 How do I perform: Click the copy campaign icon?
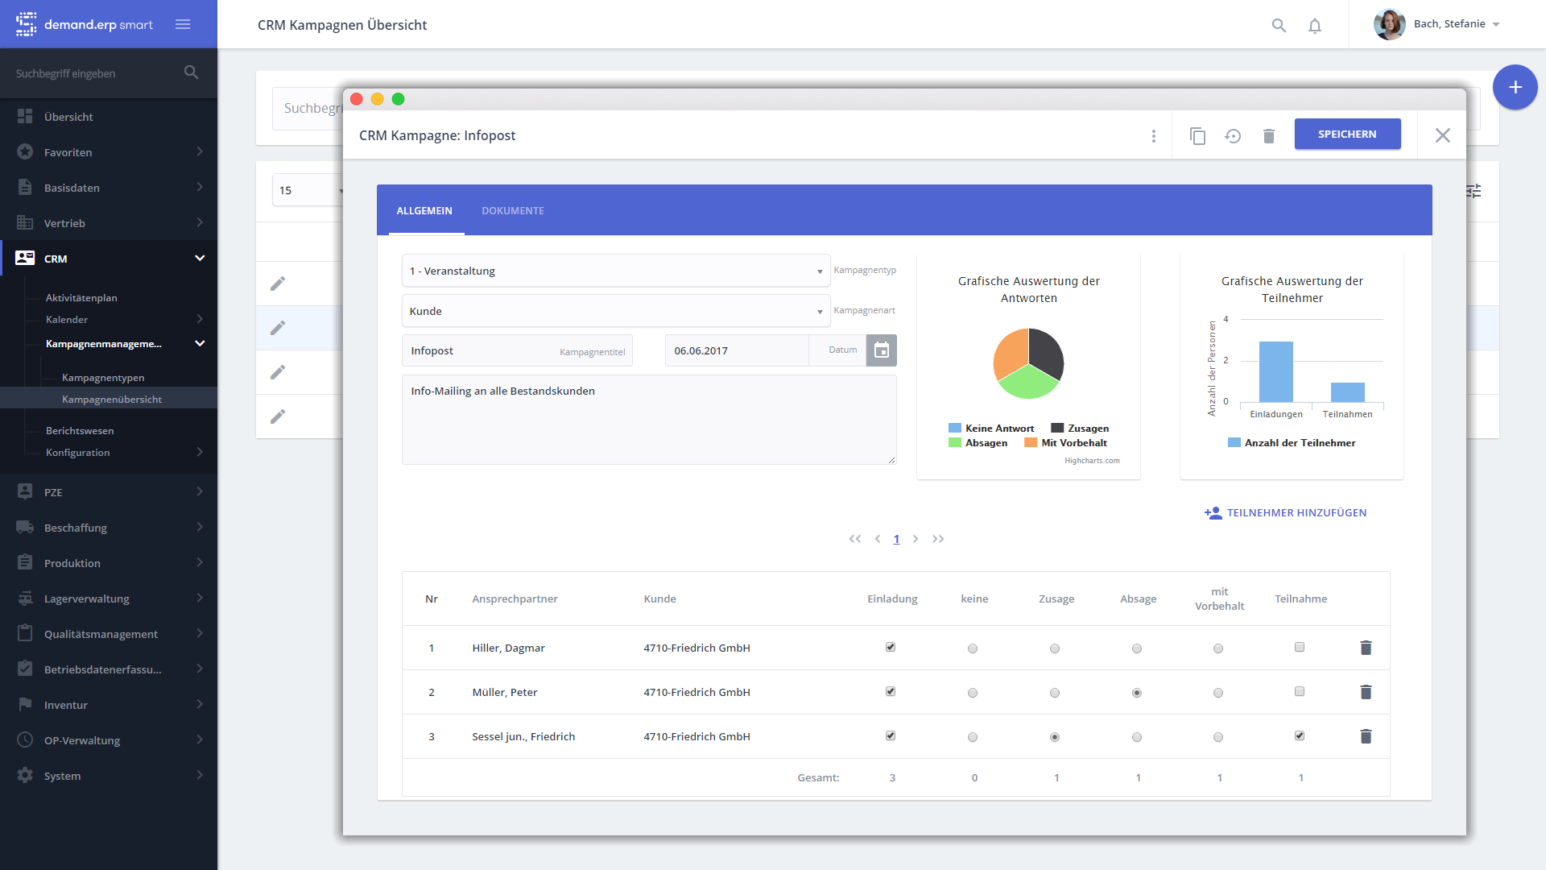click(1197, 136)
